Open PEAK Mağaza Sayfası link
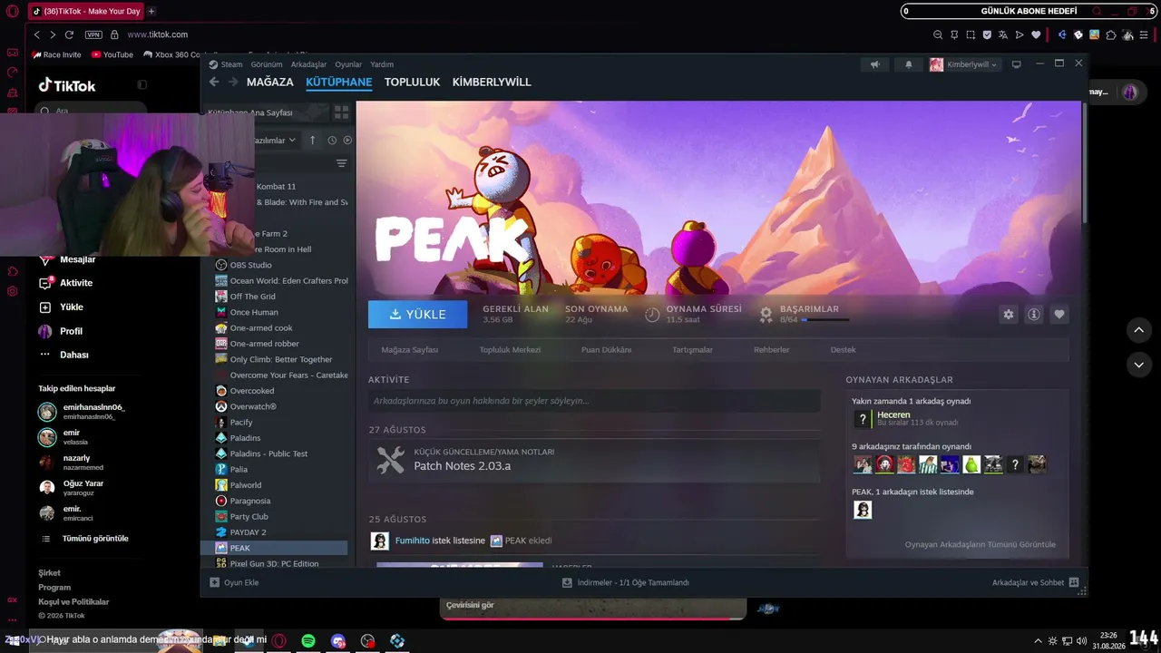The height and width of the screenshot is (653, 1161). [x=409, y=350]
